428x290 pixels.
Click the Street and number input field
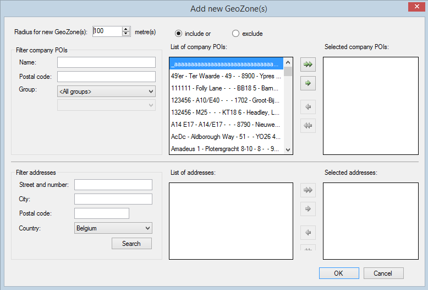(x=113, y=185)
